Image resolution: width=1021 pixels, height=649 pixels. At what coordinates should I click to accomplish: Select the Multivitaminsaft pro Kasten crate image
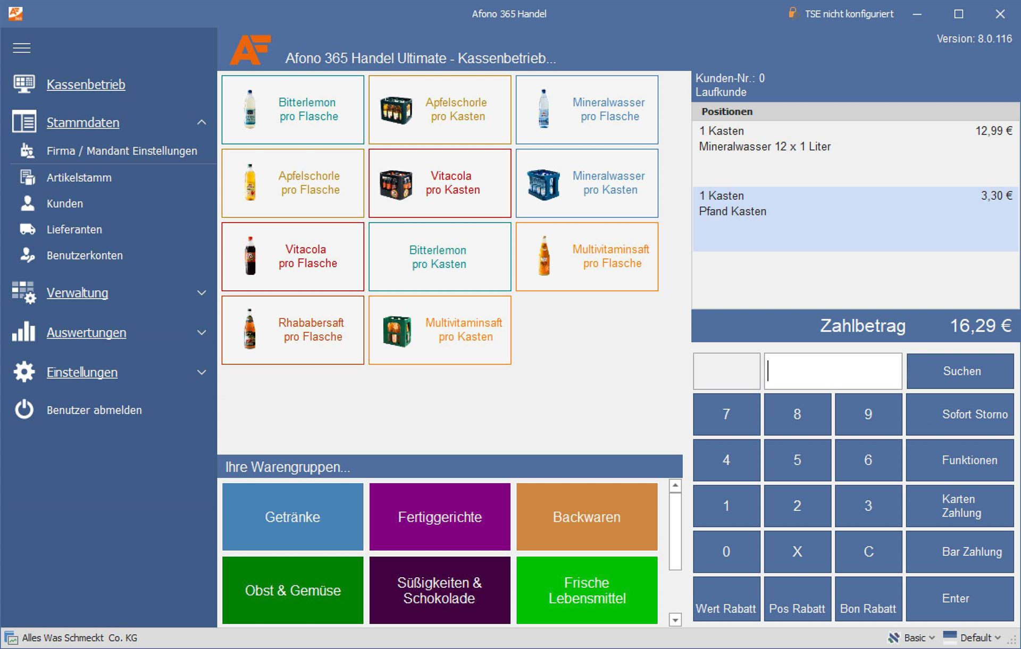(x=397, y=331)
